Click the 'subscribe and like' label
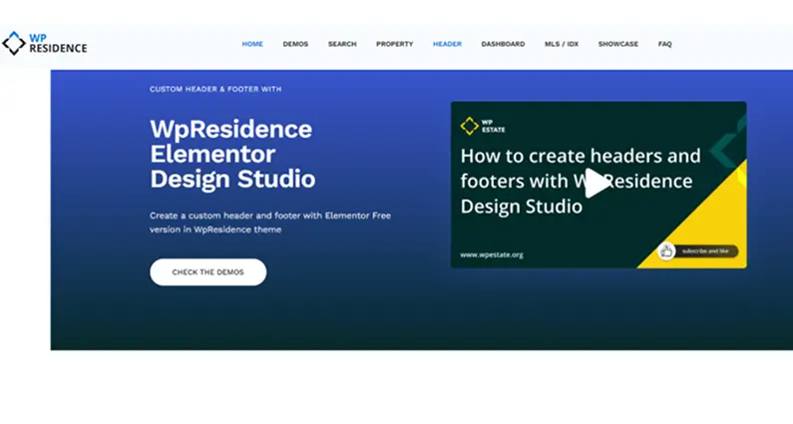 click(706, 251)
